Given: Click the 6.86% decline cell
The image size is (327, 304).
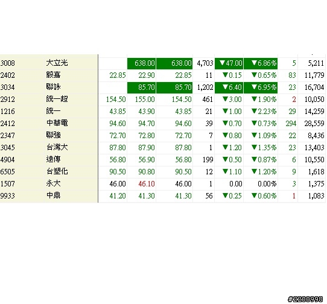Looking at the screenshot, I should click(x=261, y=63).
